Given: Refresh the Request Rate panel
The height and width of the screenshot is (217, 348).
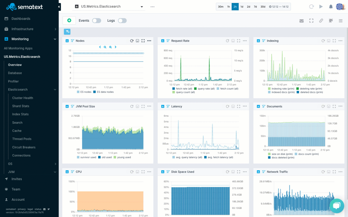Looking at the screenshot, I should [x=227, y=41].
